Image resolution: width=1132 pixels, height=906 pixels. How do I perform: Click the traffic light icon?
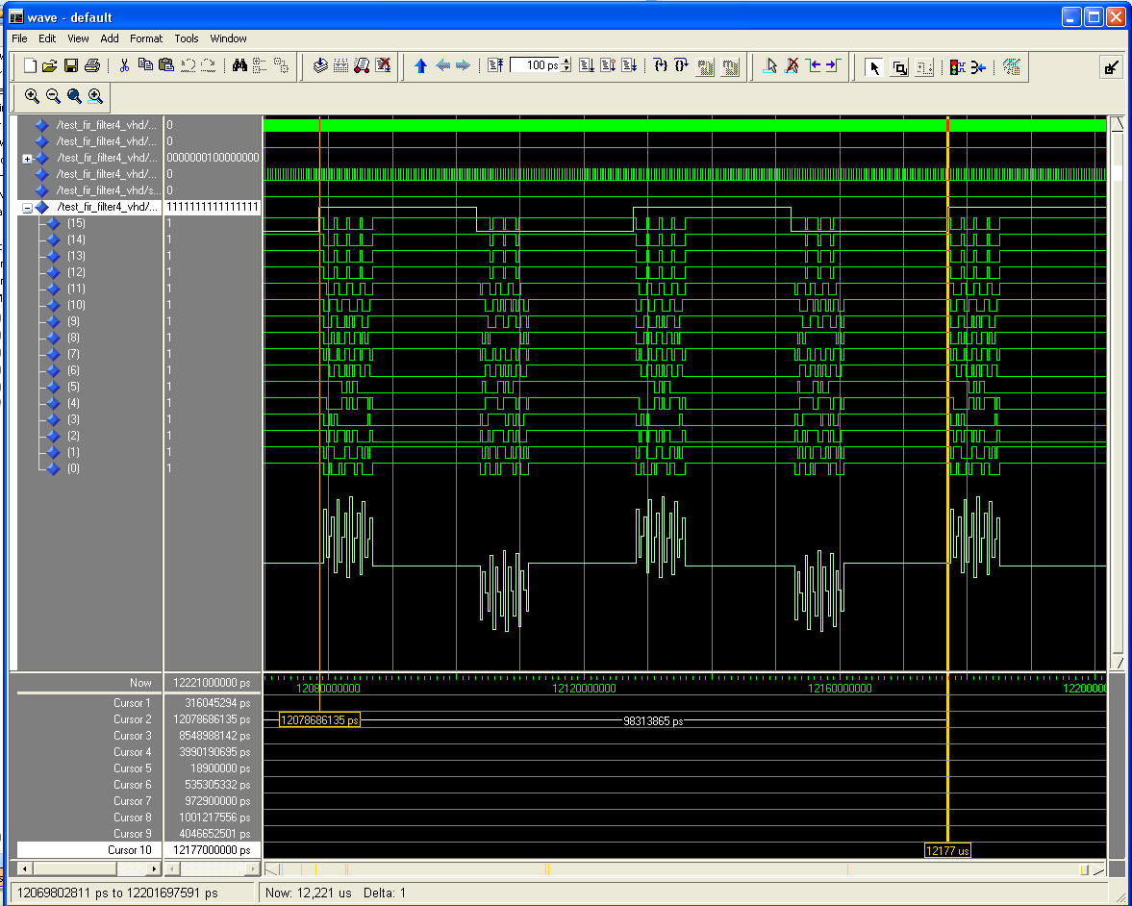pyautogui.click(x=957, y=68)
